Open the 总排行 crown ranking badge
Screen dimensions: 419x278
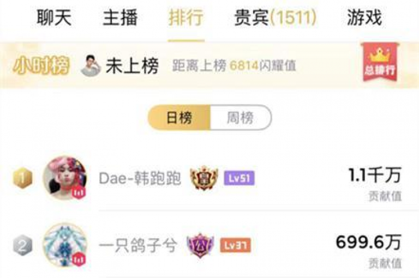380,63
